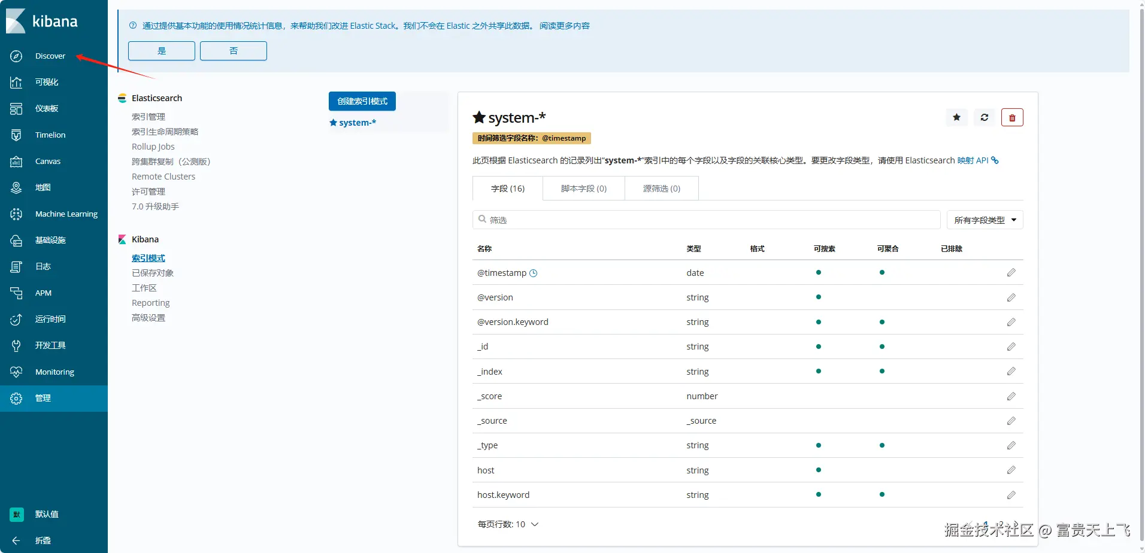Viewport: 1145px width, 553px height.
Task: Open the 地图 maps icon
Action: (16, 187)
